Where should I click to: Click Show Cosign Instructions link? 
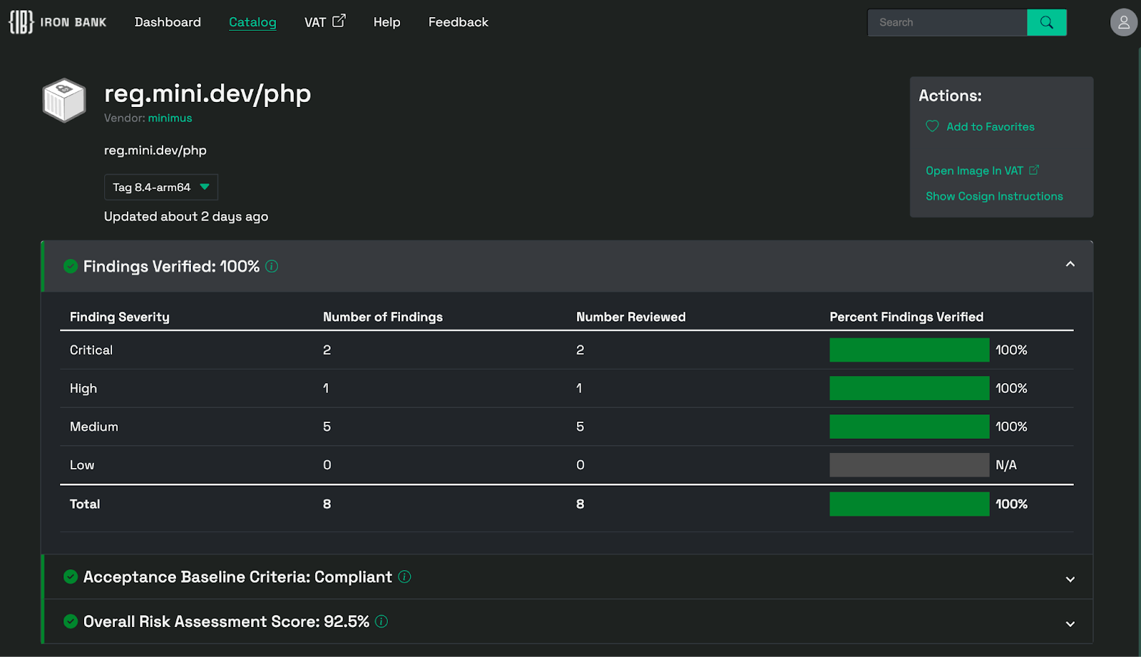[994, 196]
